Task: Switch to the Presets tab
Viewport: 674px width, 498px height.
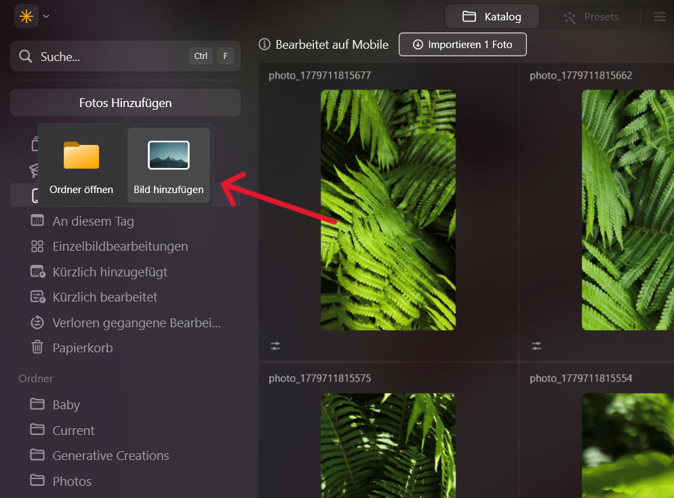Action: [591, 17]
